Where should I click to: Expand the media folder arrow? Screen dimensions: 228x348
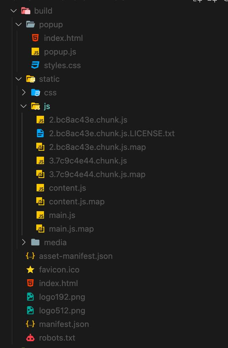24,242
